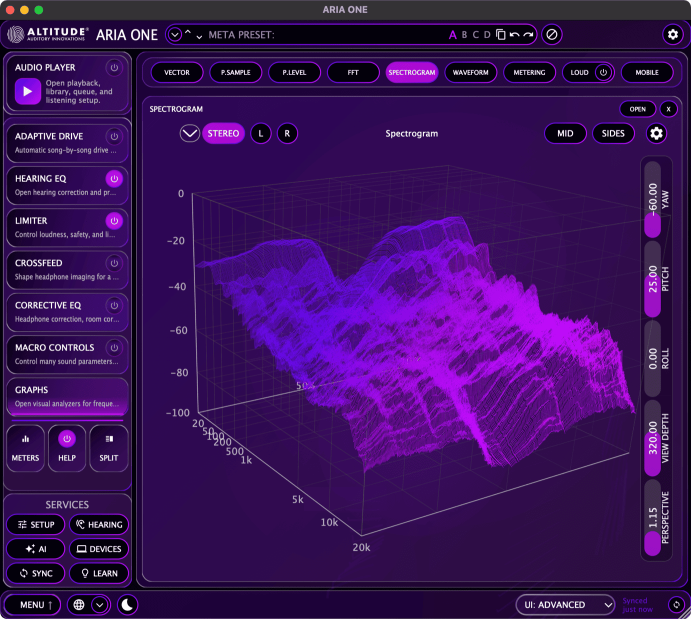Switch to the P.SAMPLE tab
691x619 pixels.
(x=236, y=72)
